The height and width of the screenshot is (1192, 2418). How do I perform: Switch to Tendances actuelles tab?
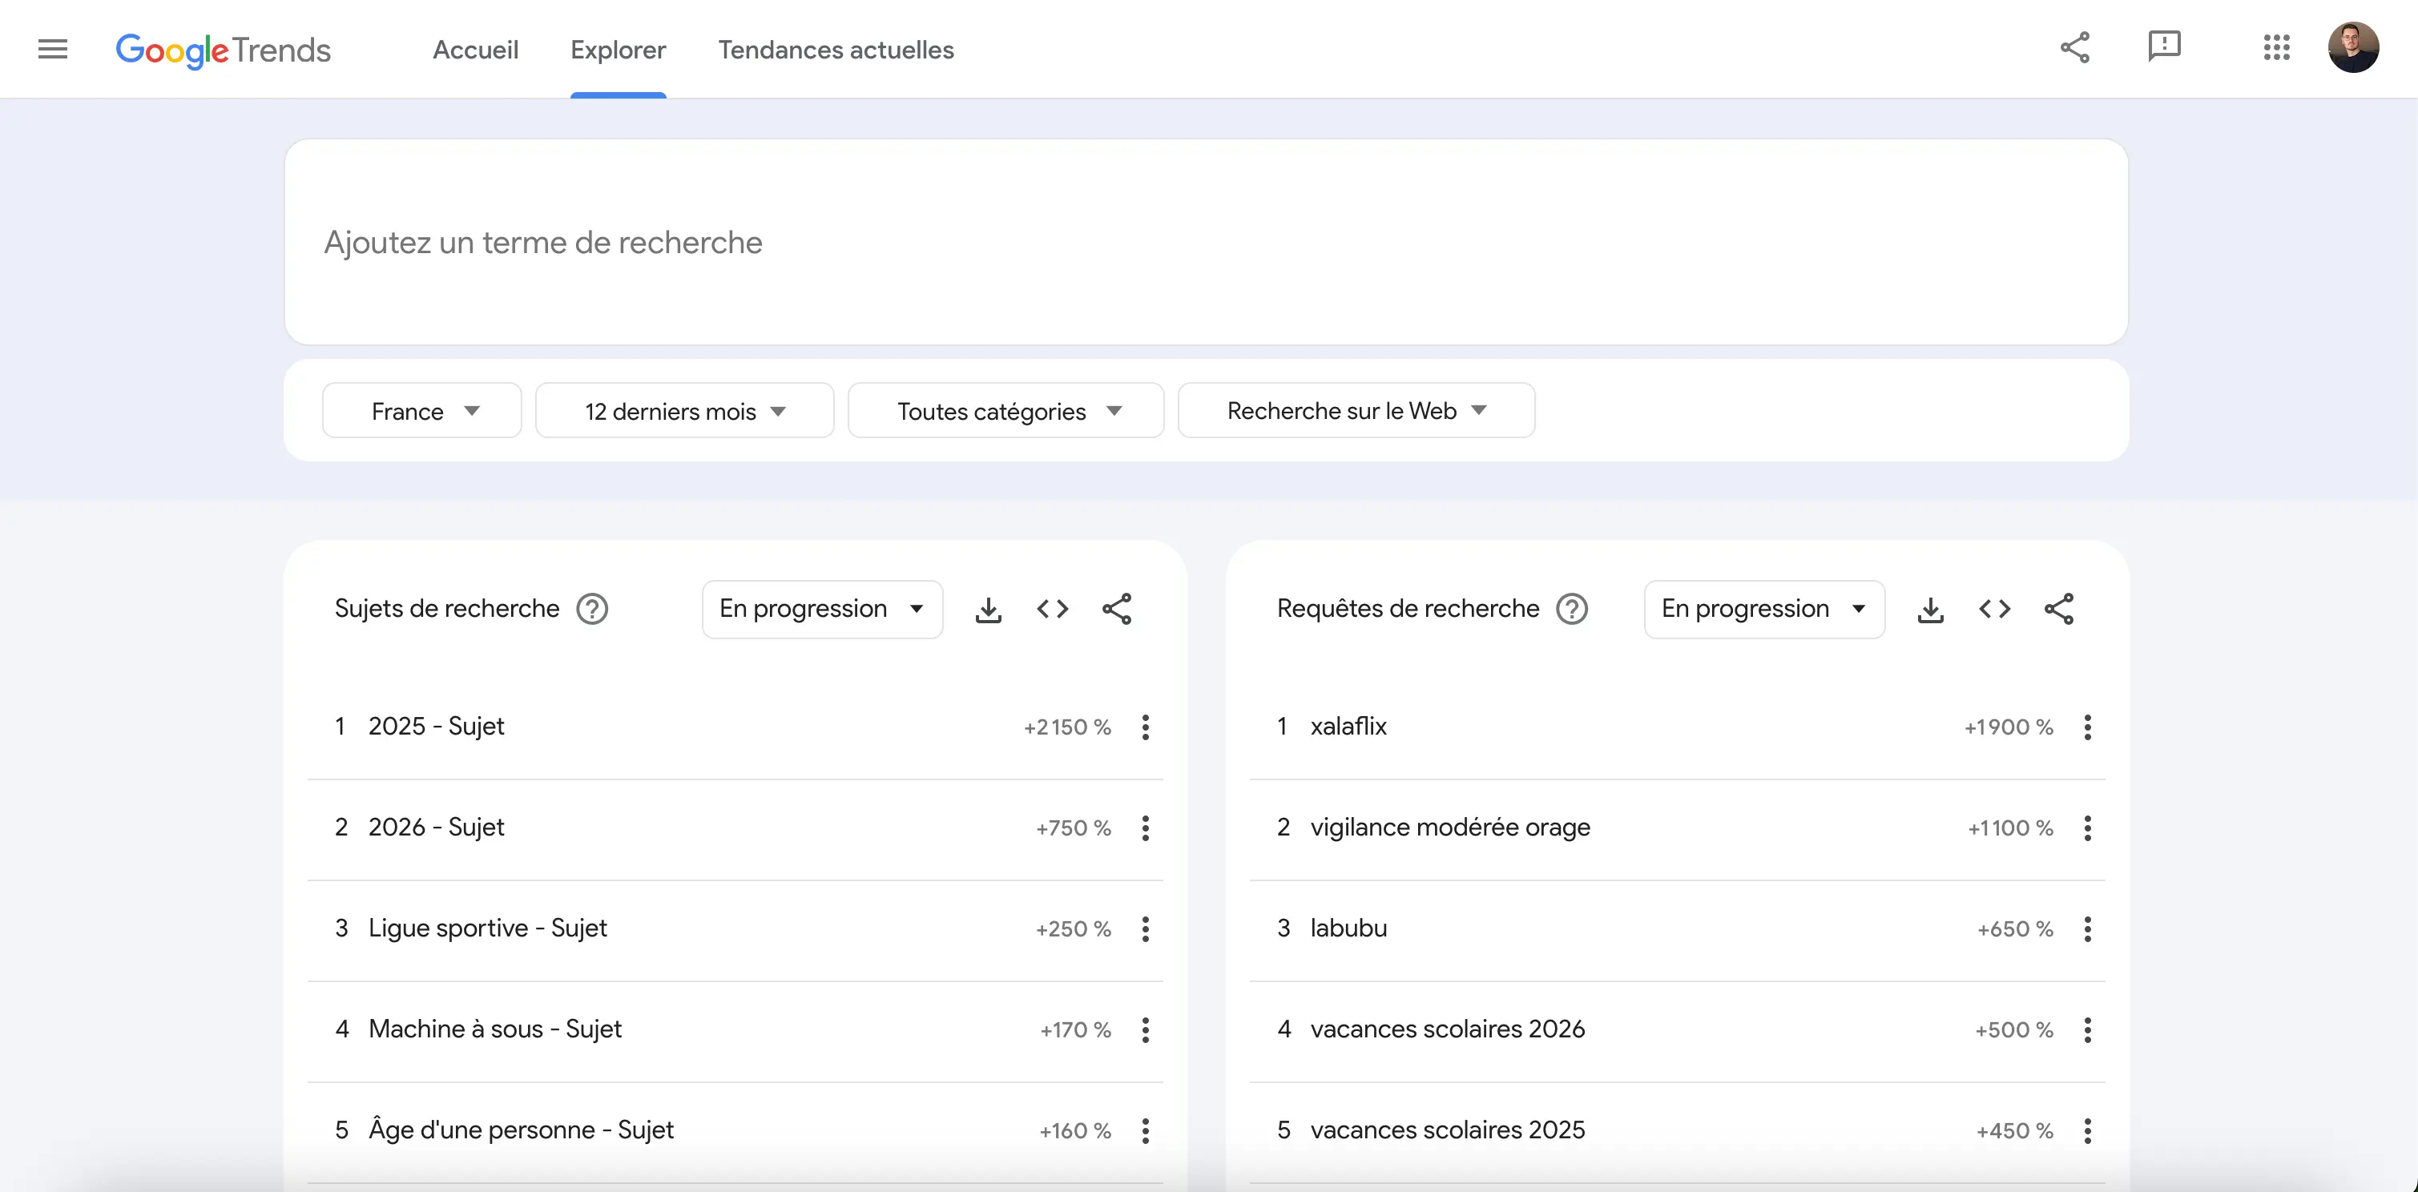click(836, 50)
